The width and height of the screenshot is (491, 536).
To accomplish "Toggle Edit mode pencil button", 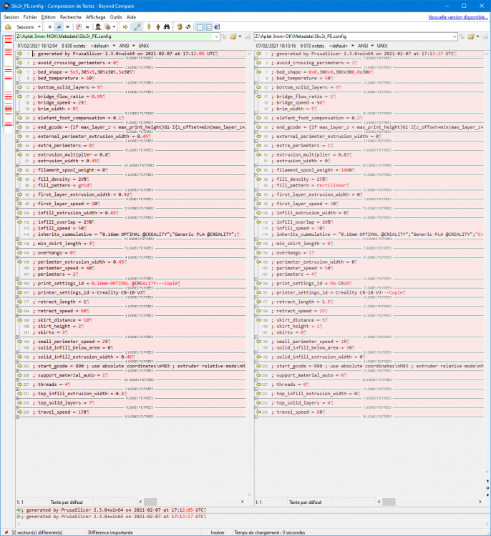I will pos(137,26).
